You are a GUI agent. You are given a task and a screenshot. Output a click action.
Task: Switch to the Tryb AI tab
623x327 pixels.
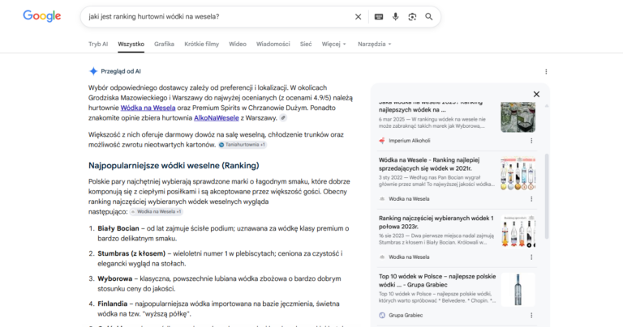tap(98, 44)
